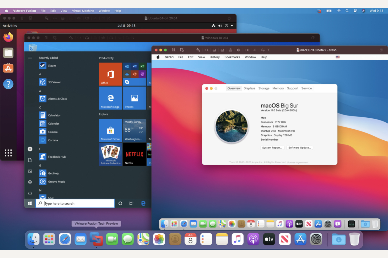Open macOS VM settings via wrench icon

click(198, 50)
